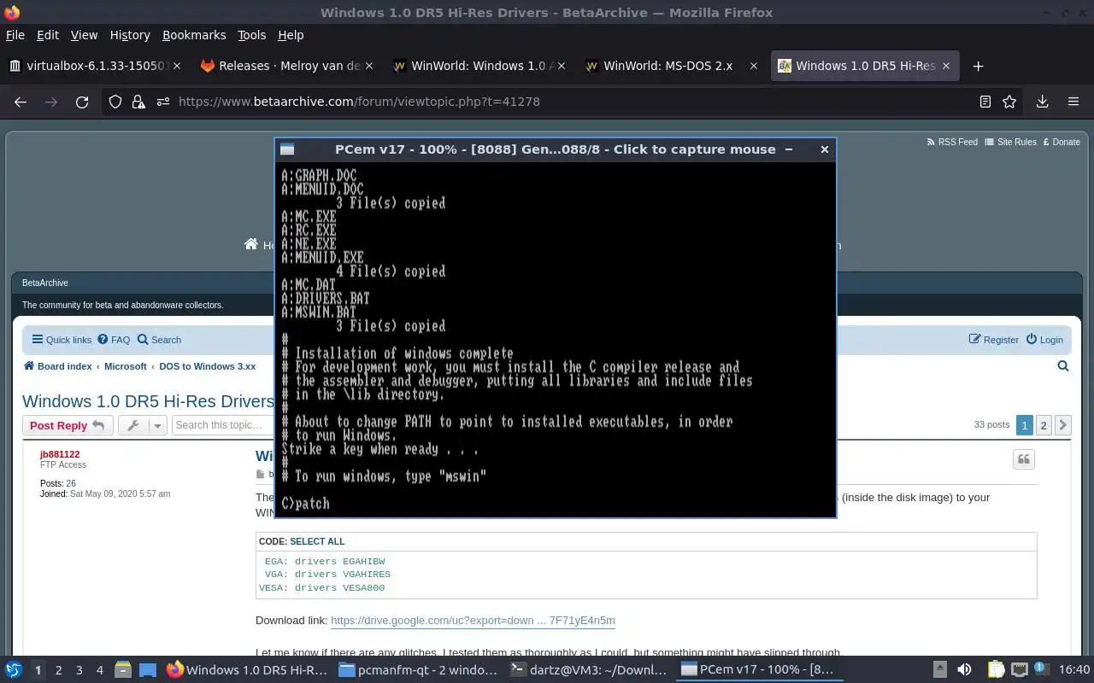Reload the BetaArchive page
This screenshot has height=683, width=1094.
(82, 102)
